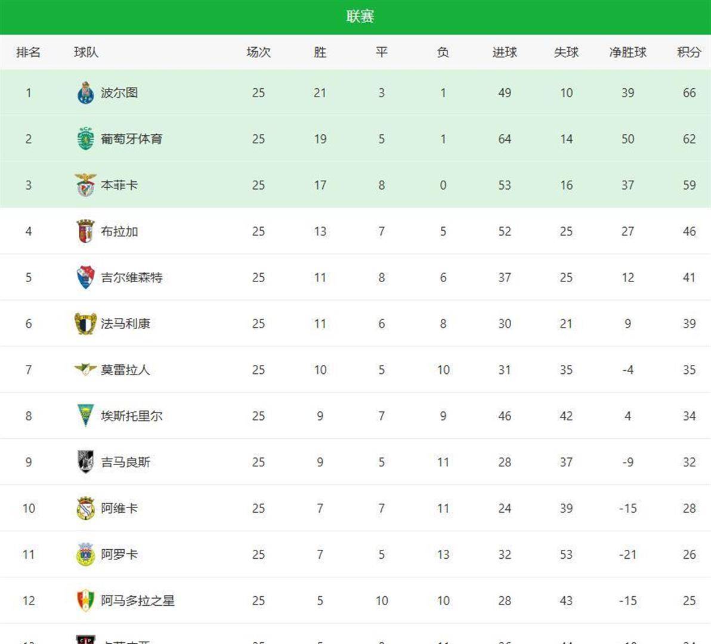Click the Guimarães (吉马良斯) crest icon
This screenshot has width=711, height=644.
(85, 462)
